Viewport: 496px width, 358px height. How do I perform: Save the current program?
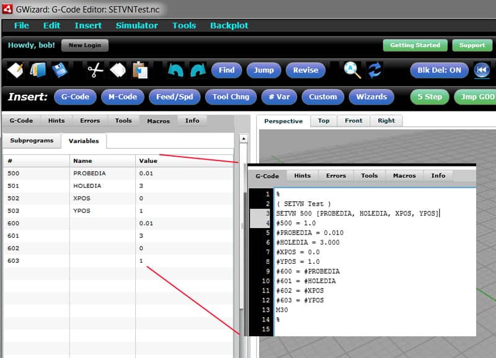[60, 71]
